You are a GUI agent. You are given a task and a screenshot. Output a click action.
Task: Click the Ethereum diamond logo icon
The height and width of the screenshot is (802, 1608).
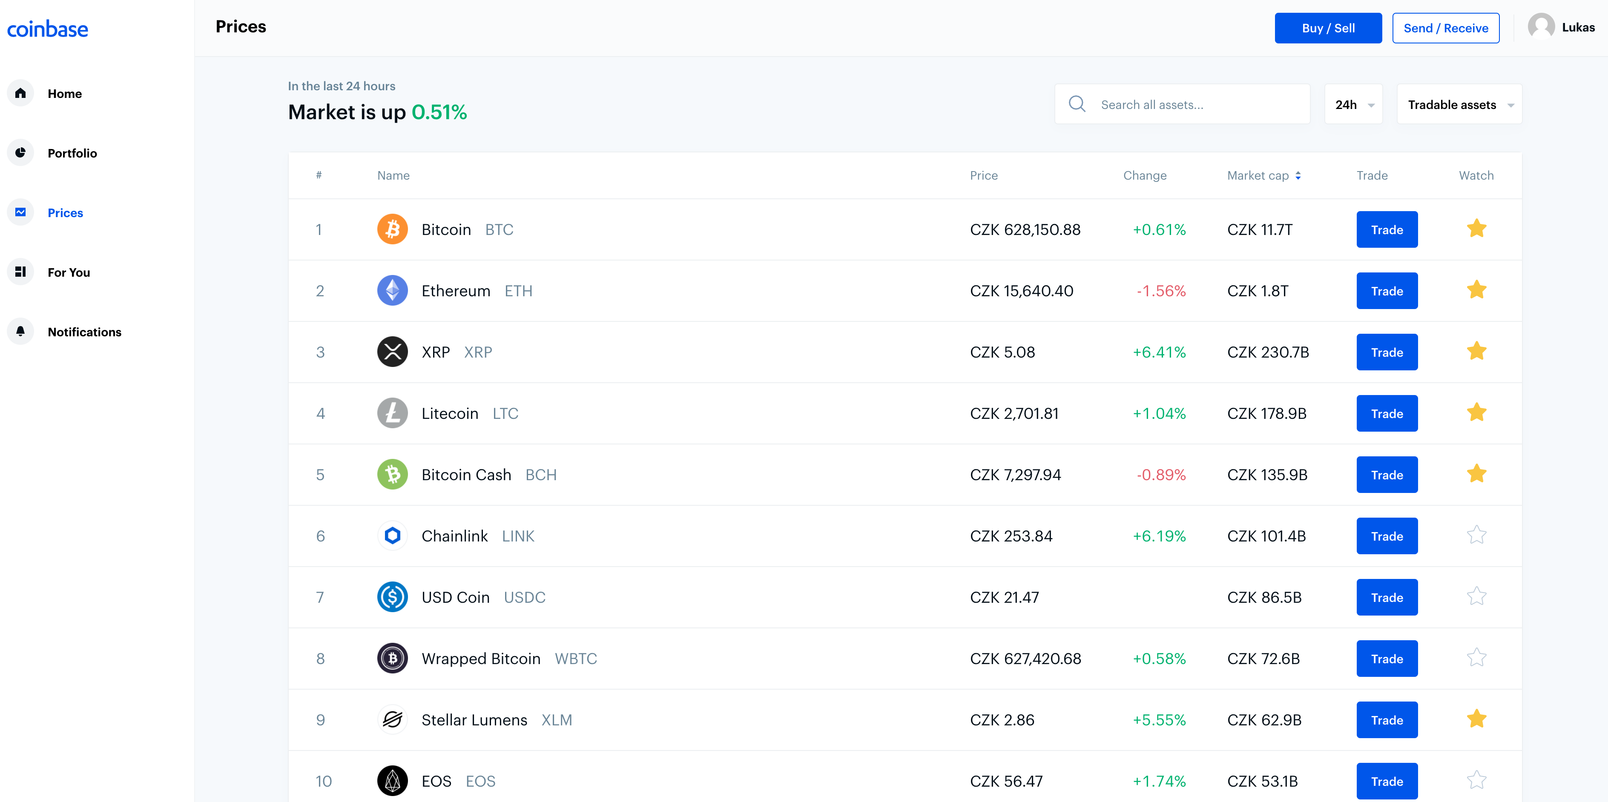click(392, 291)
